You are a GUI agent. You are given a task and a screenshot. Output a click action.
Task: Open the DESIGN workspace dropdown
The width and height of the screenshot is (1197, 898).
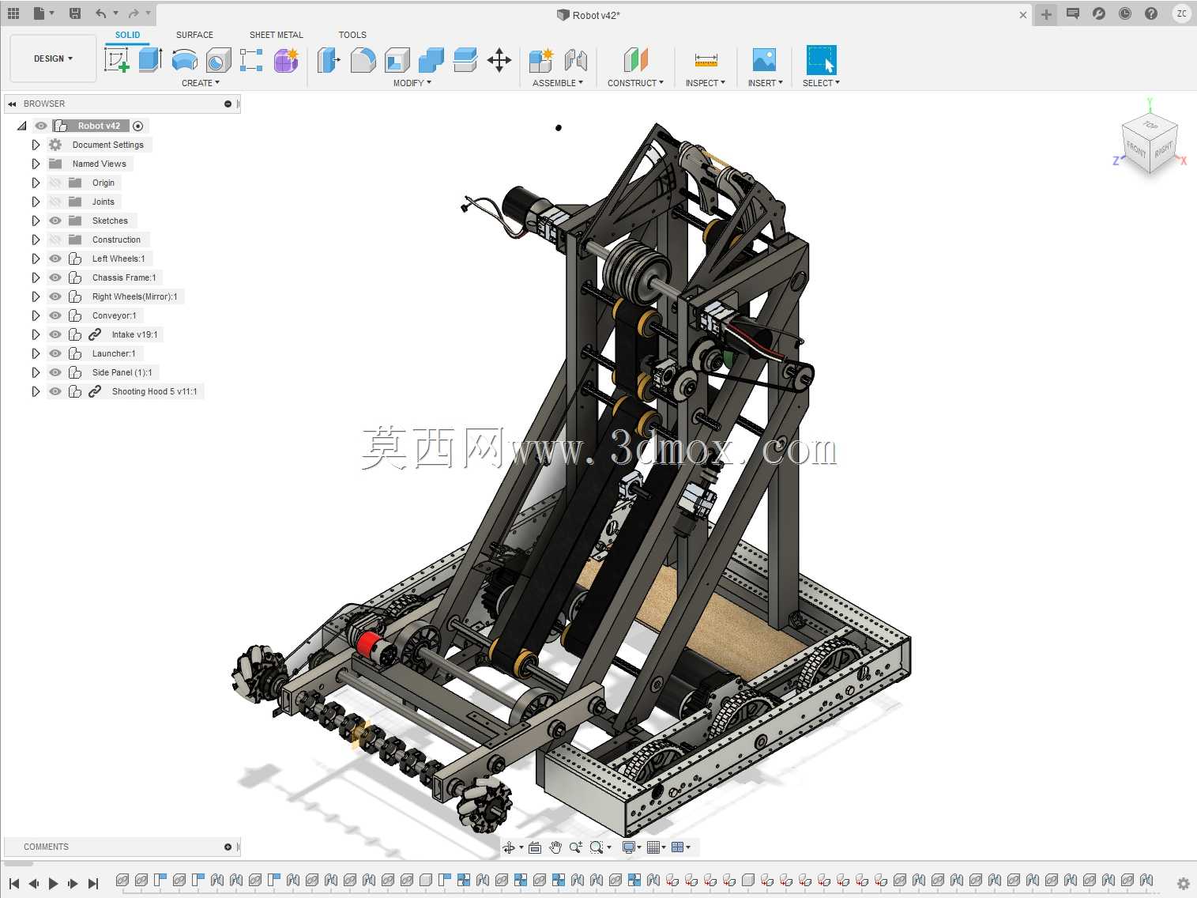tap(53, 58)
